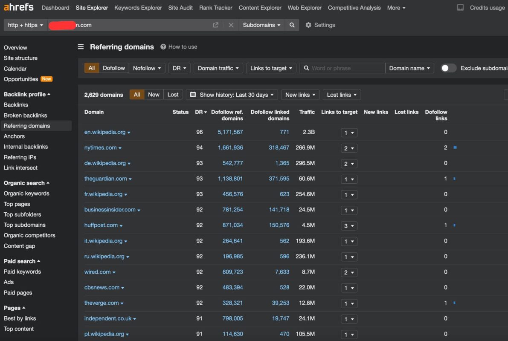The image size is (508, 341).
Task: Open Broken backlinks in sidebar
Action: [x=25, y=115]
